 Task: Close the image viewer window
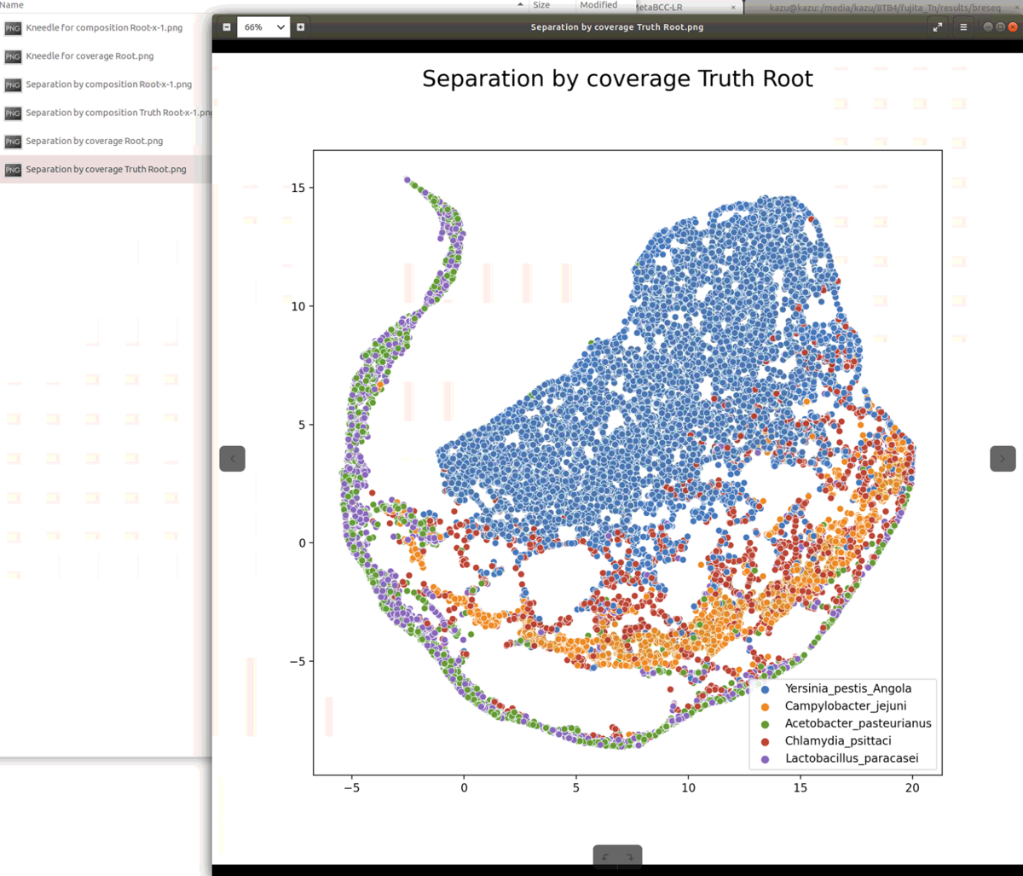pos(1013,27)
